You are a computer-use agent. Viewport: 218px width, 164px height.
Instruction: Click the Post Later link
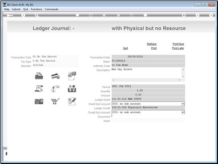[178, 48]
